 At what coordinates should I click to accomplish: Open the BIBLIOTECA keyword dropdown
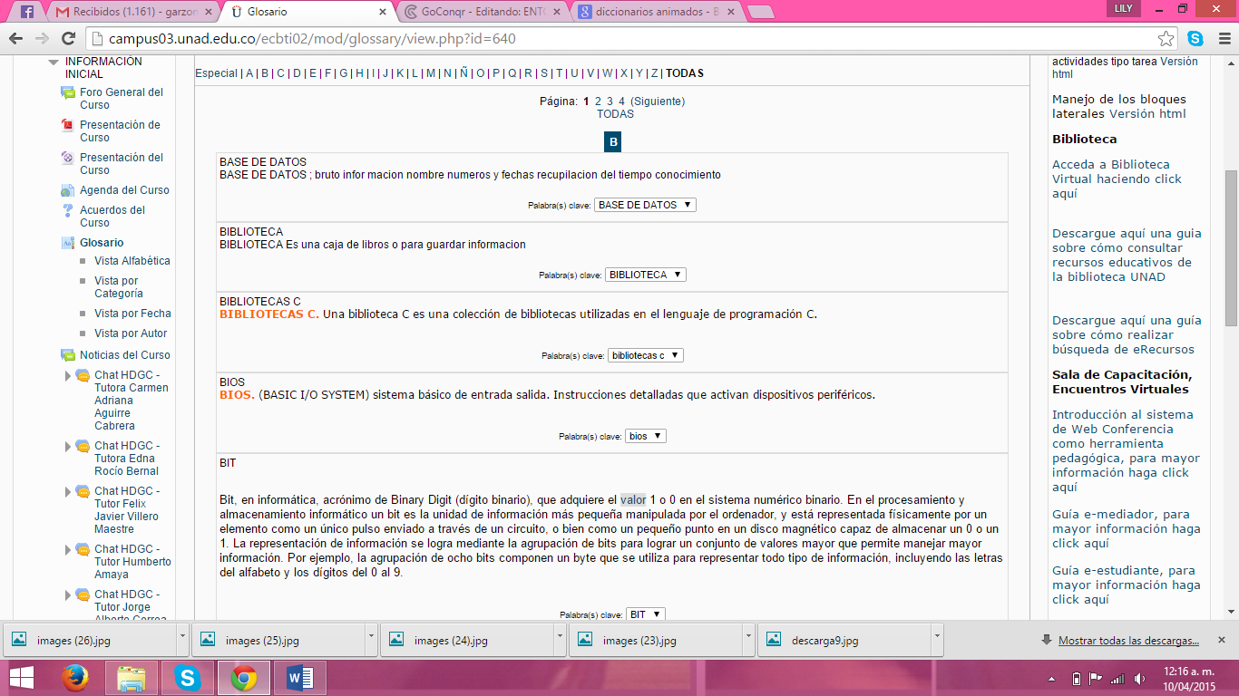click(645, 275)
